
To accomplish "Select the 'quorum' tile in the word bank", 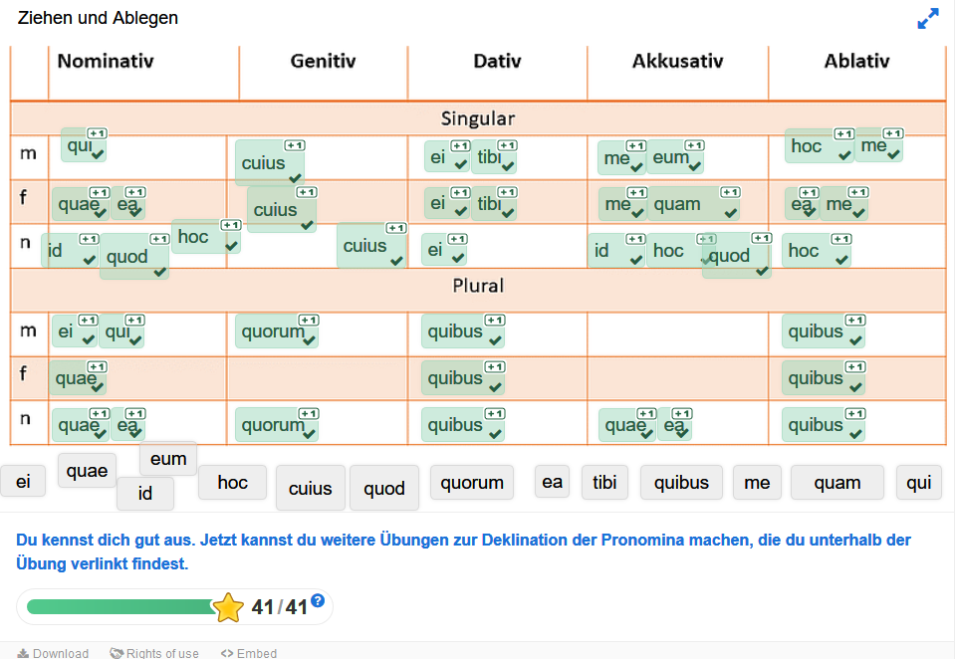I will click(472, 483).
